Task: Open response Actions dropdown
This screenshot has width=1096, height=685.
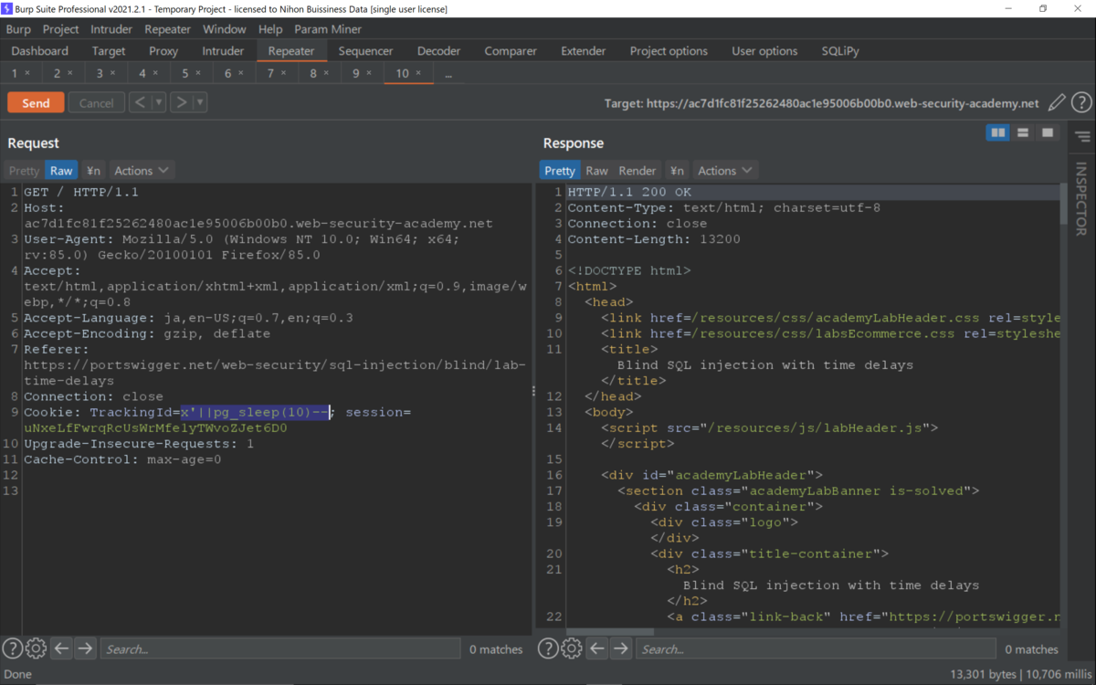Action: (x=725, y=171)
